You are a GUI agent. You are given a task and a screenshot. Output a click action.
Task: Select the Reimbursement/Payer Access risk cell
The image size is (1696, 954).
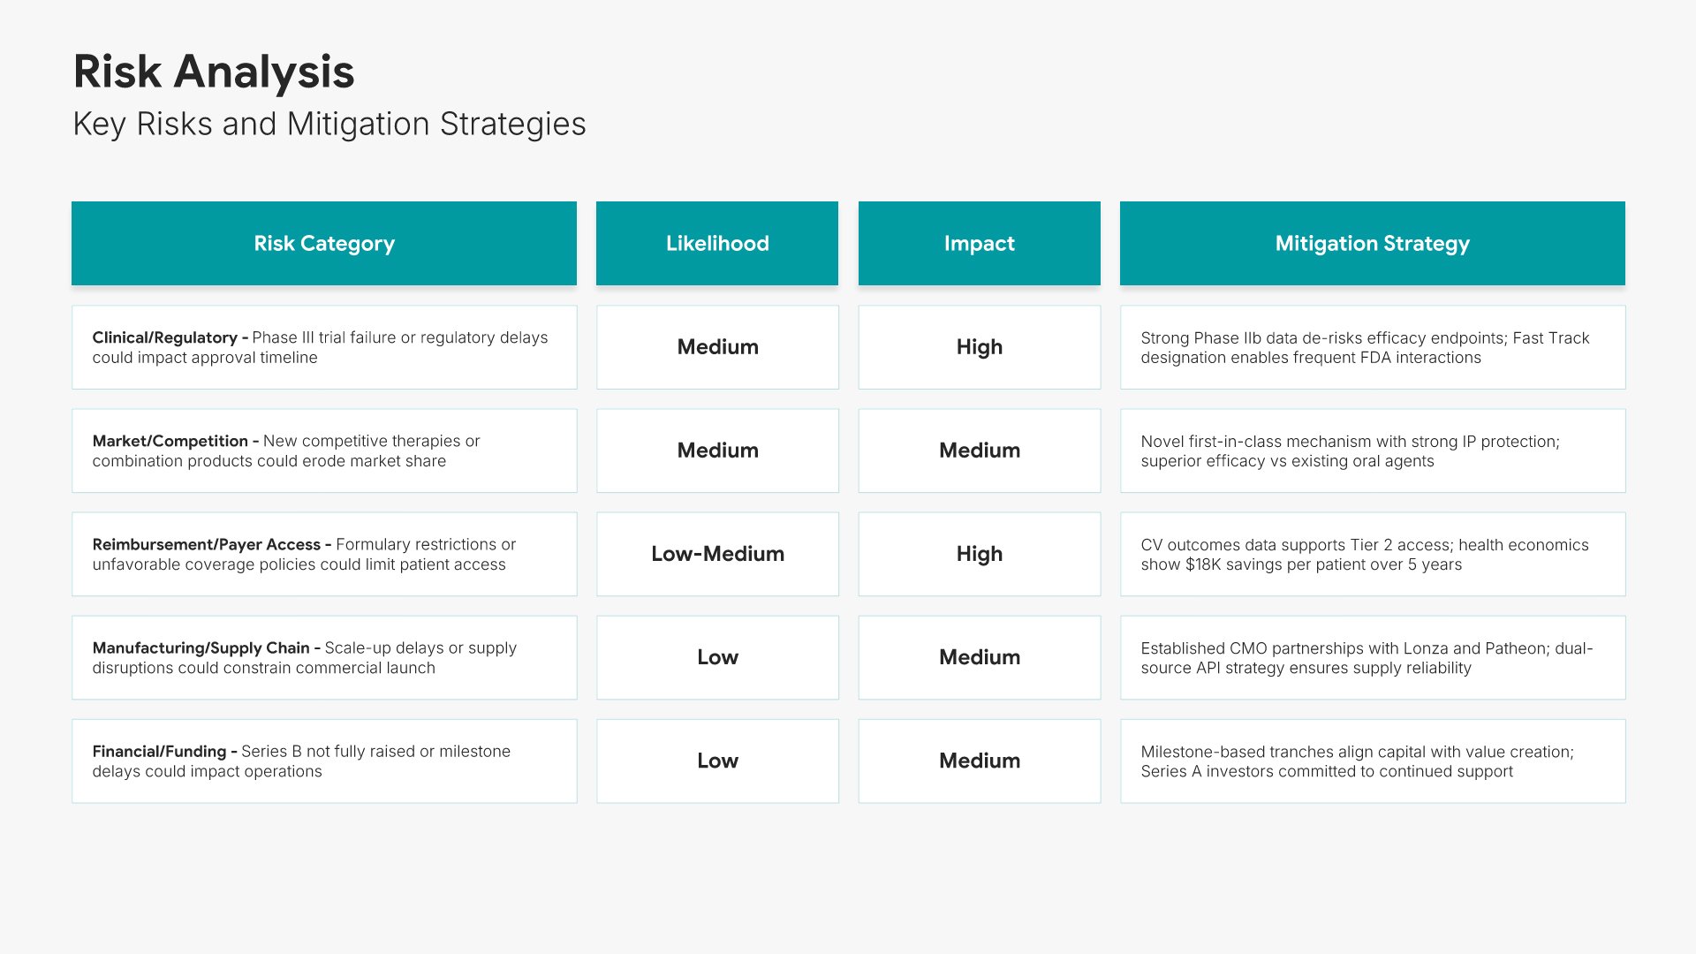coord(324,554)
